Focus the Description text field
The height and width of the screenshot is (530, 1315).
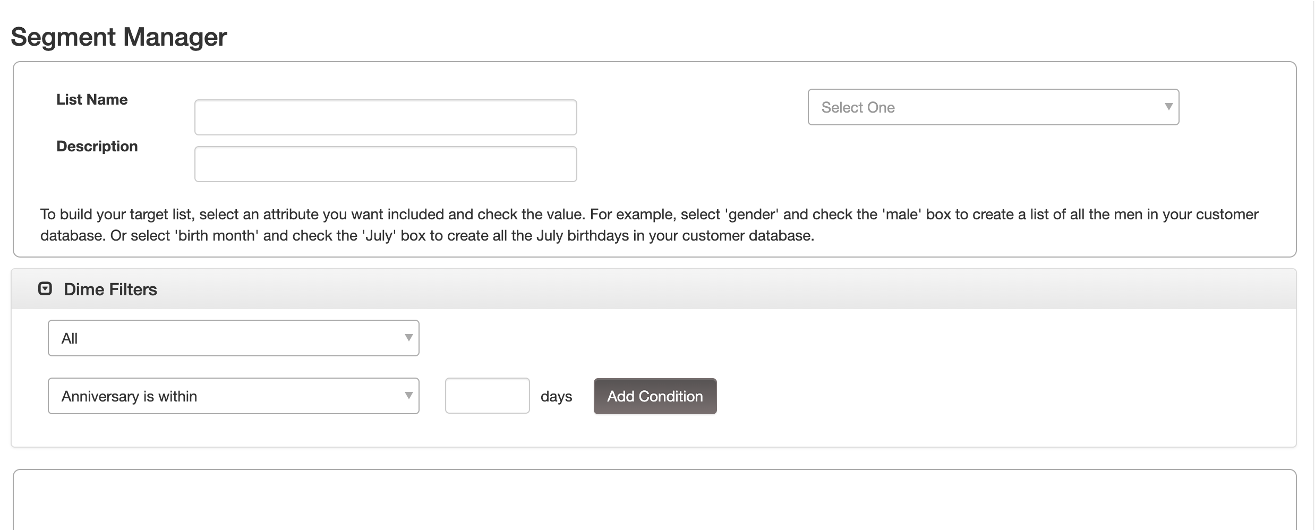point(386,164)
